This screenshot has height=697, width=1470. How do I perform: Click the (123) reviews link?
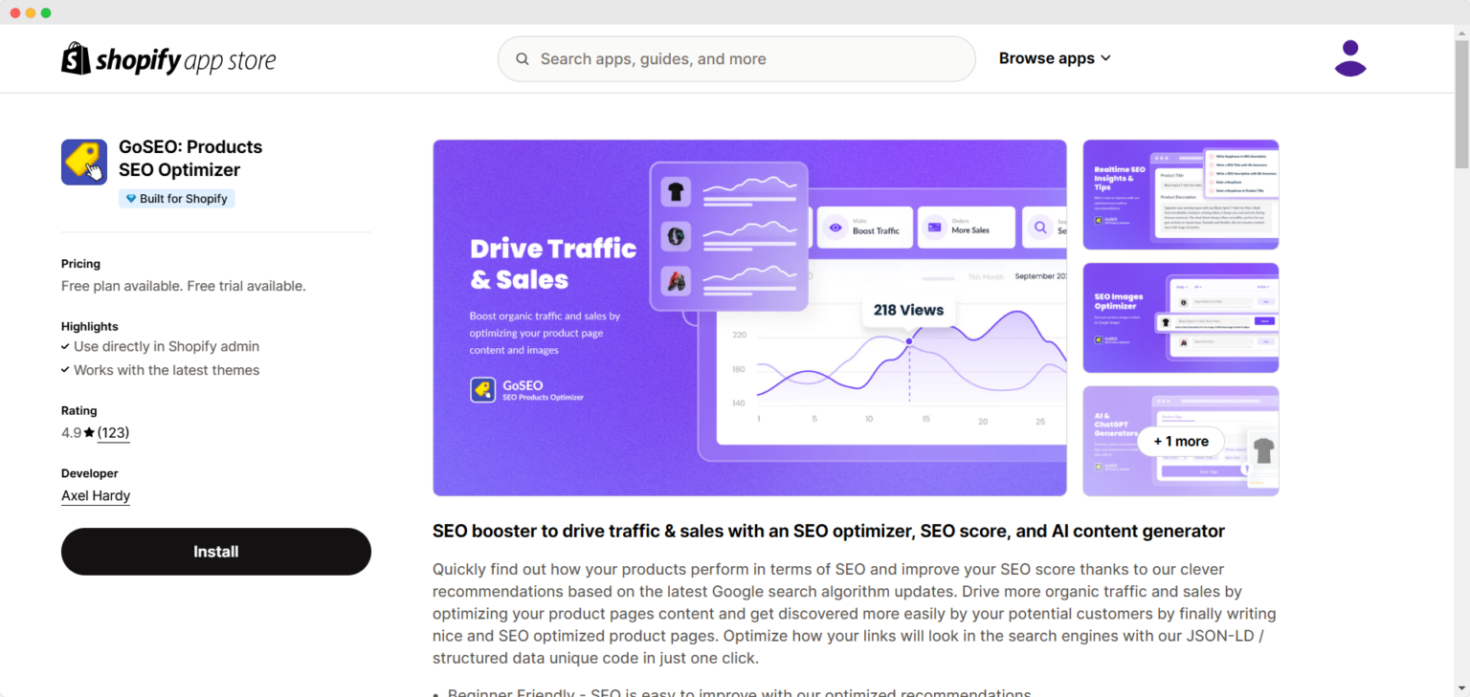pyautogui.click(x=113, y=432)
